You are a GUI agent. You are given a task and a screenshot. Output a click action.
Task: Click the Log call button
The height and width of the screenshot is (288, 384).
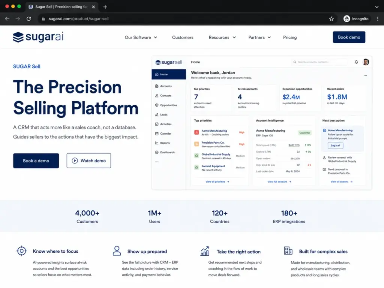point(335,145)
